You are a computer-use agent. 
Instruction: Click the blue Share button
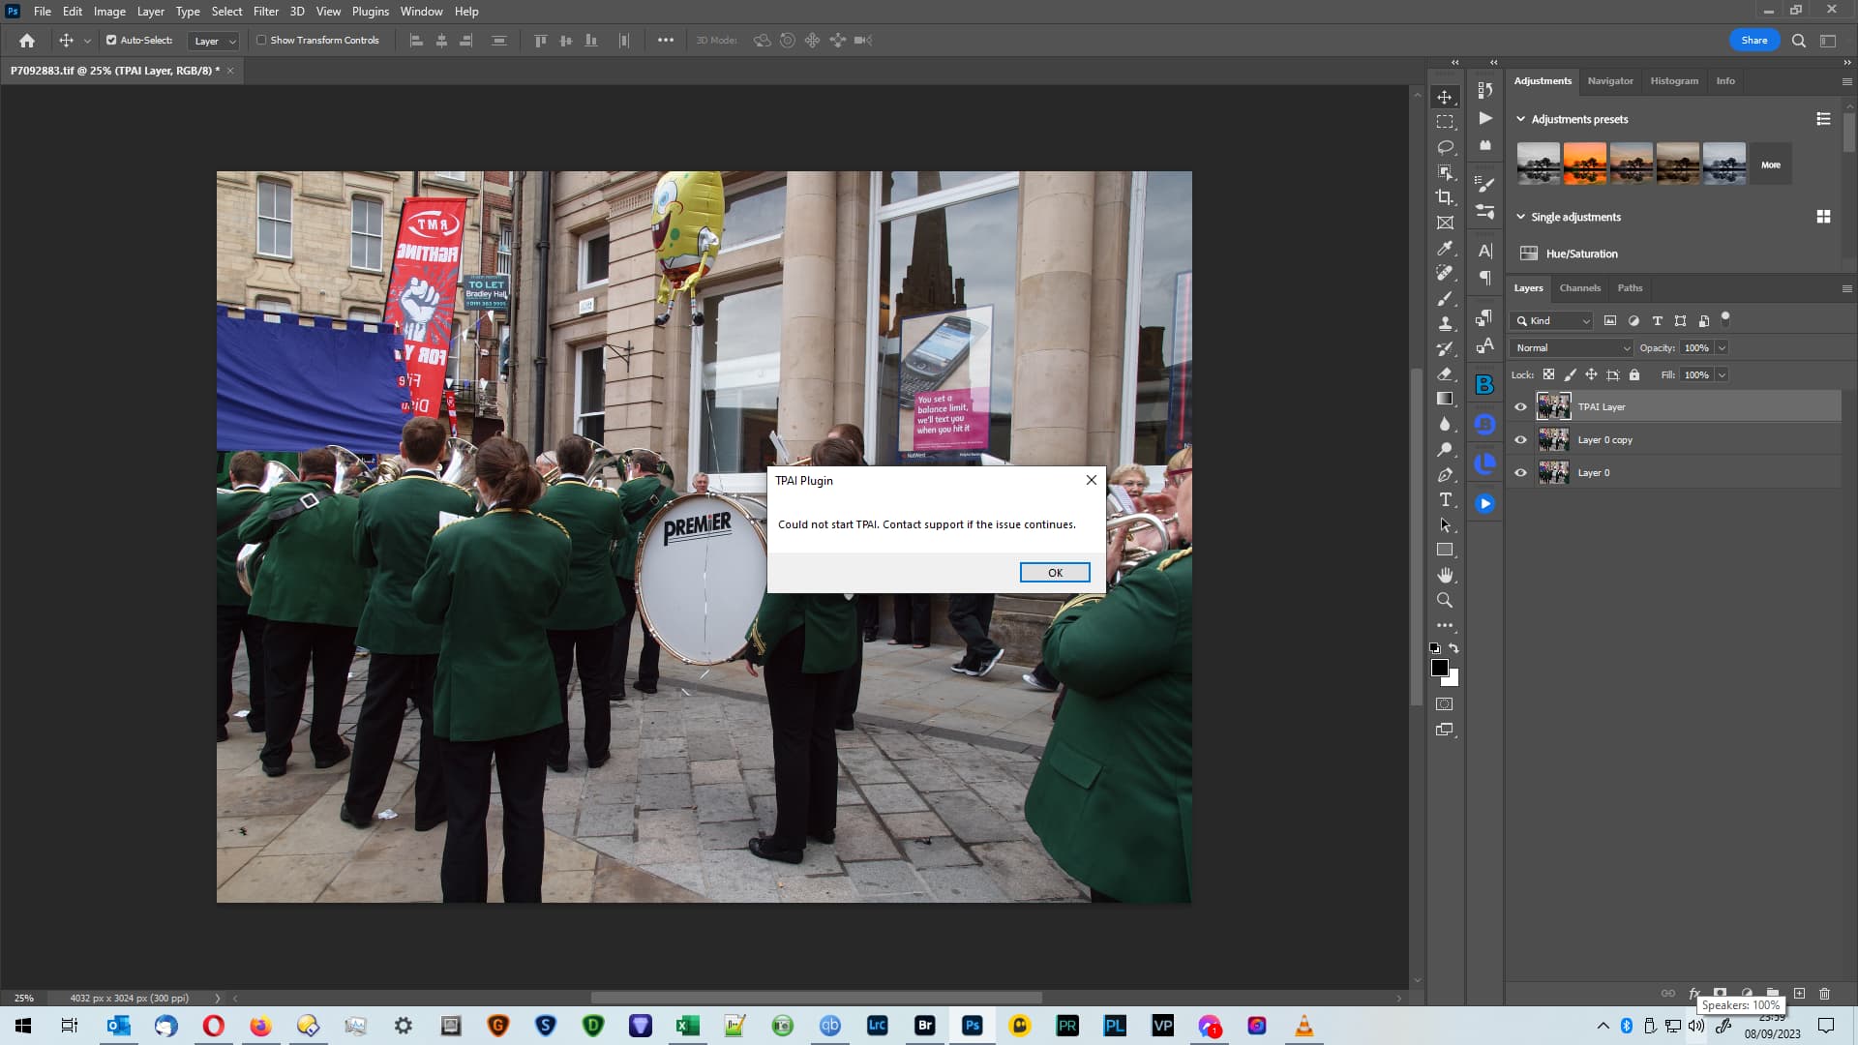pos(1753,41)
